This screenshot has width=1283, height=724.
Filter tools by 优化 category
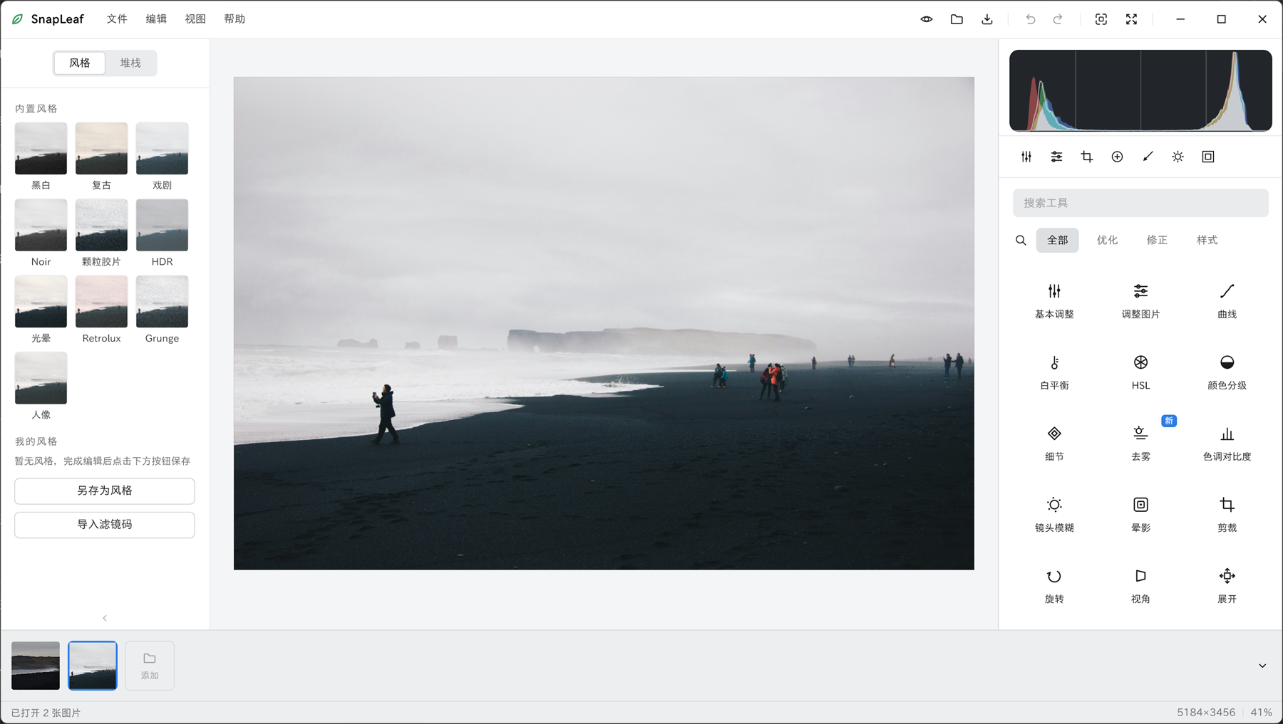pos(1107,240)
